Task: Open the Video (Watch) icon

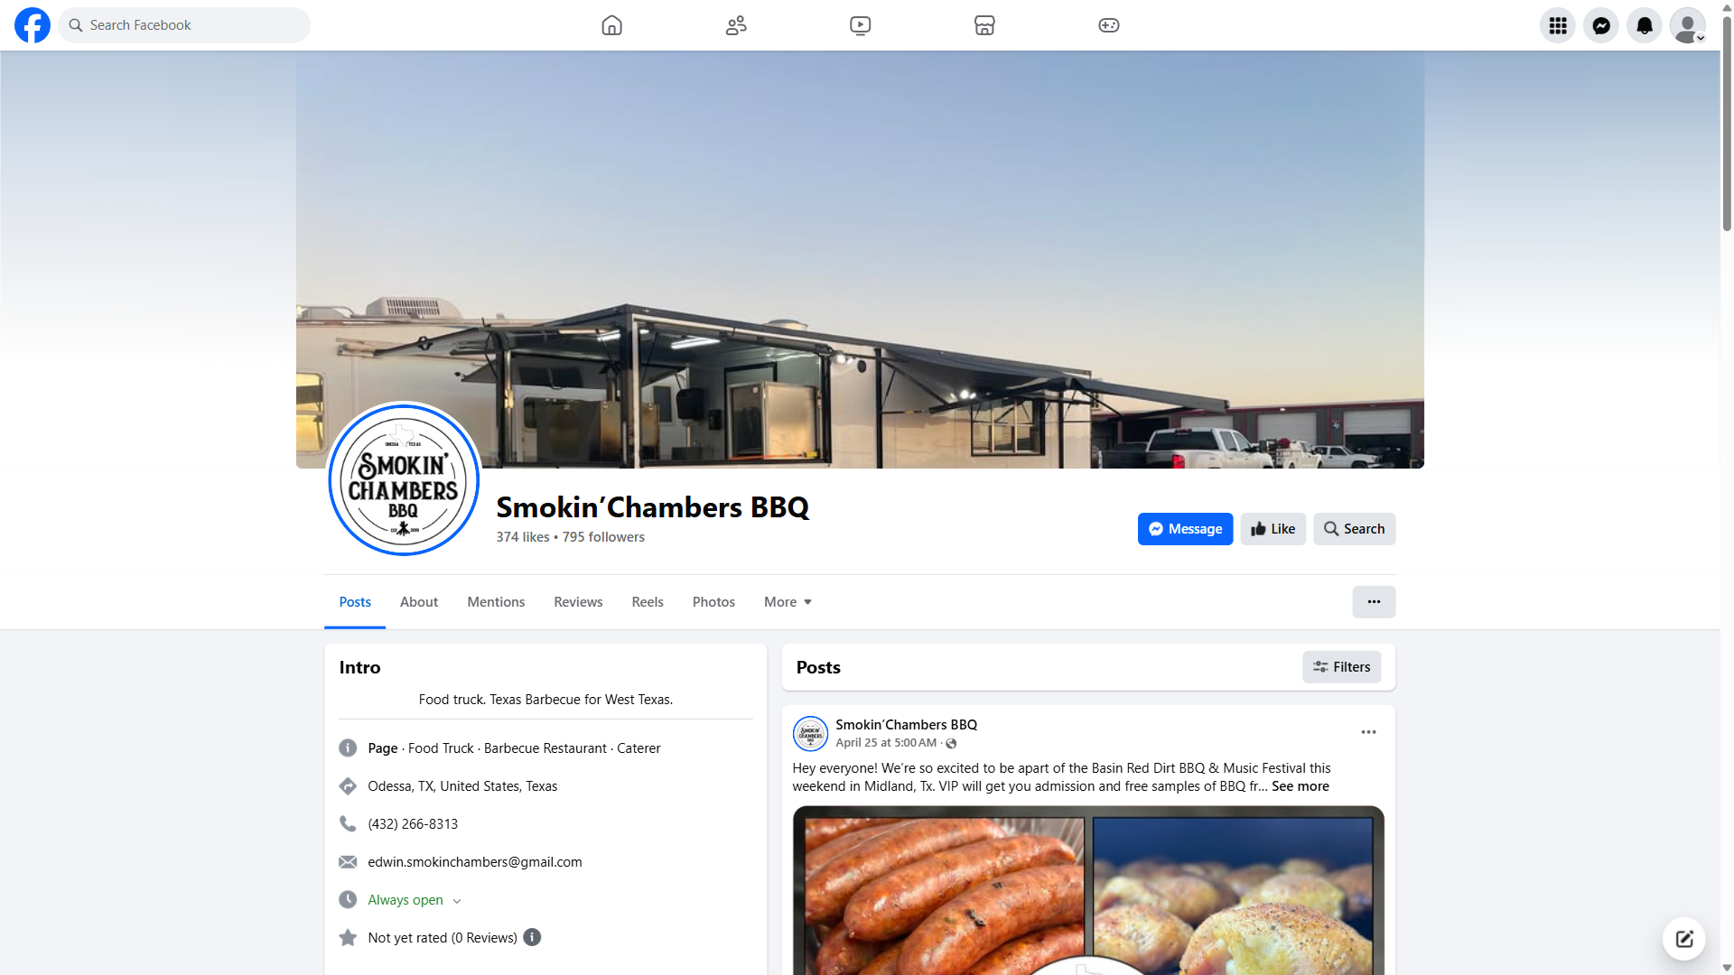Action: [860, 25]
